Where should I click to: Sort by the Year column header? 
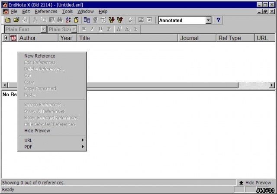[68, 38]
